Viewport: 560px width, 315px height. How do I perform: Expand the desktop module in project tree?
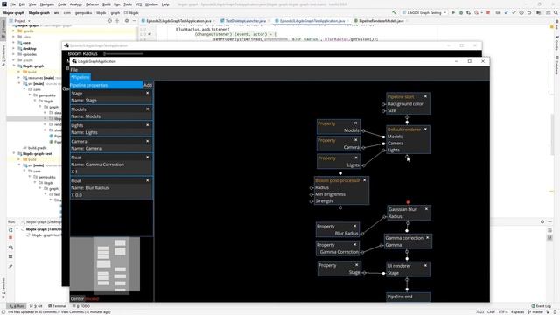pyautogui.click(x=14, y=48)
